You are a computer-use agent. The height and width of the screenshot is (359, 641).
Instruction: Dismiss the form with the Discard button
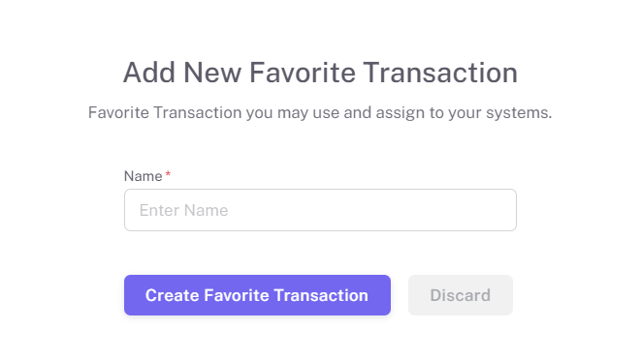(x=461, y=295)
